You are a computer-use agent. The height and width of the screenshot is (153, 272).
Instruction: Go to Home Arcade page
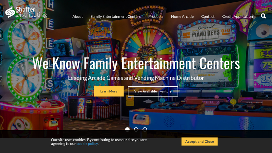(182, 16)
